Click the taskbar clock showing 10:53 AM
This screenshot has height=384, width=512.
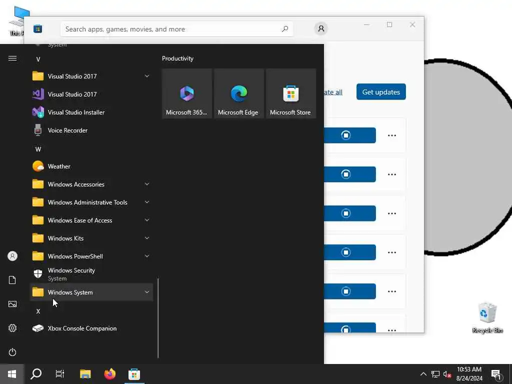469,374
